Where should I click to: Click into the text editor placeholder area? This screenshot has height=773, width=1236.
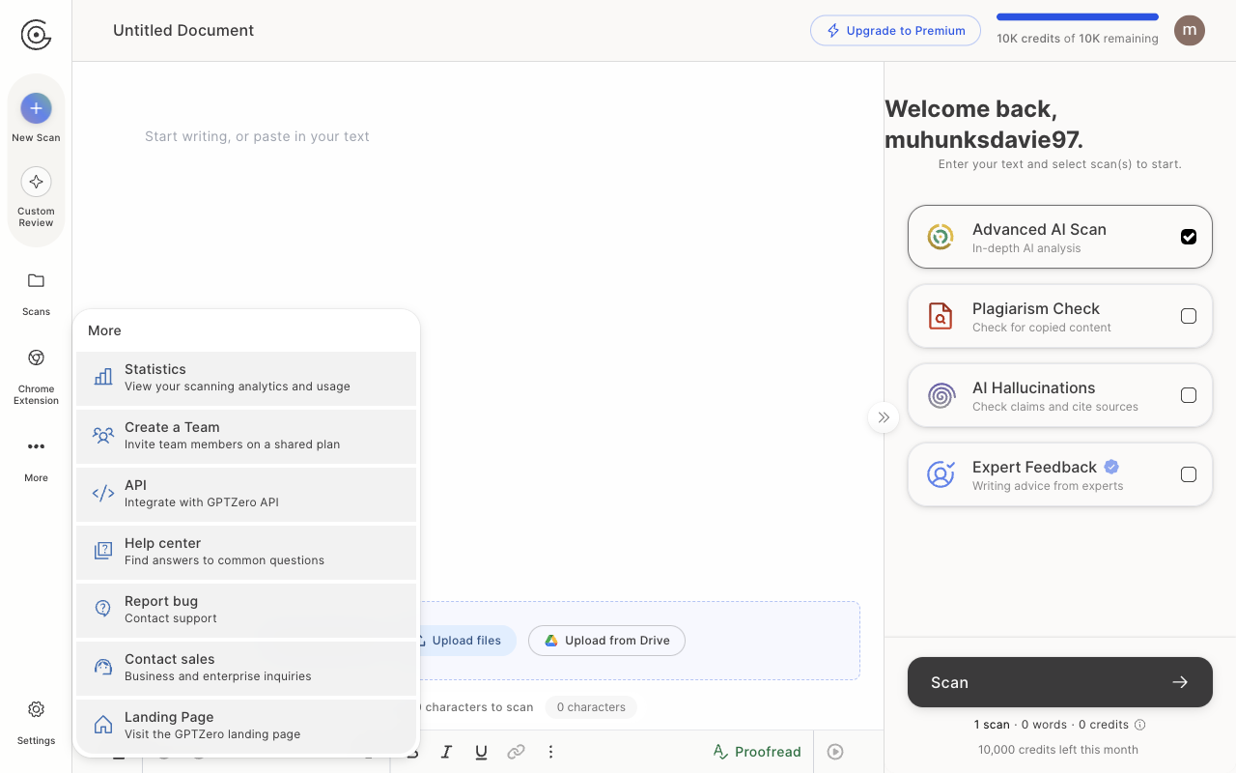[x=257, y=136]
